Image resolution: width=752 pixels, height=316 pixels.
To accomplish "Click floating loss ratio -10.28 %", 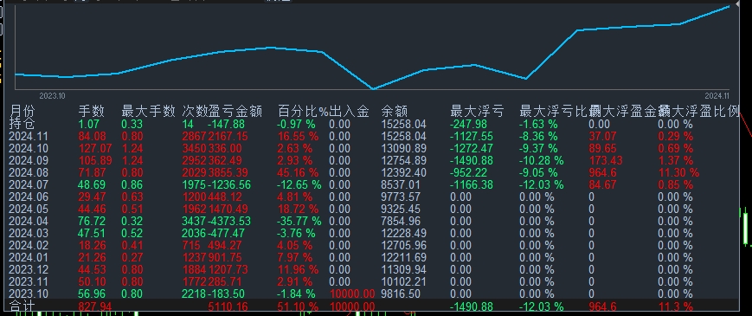I will pos(542,161).
